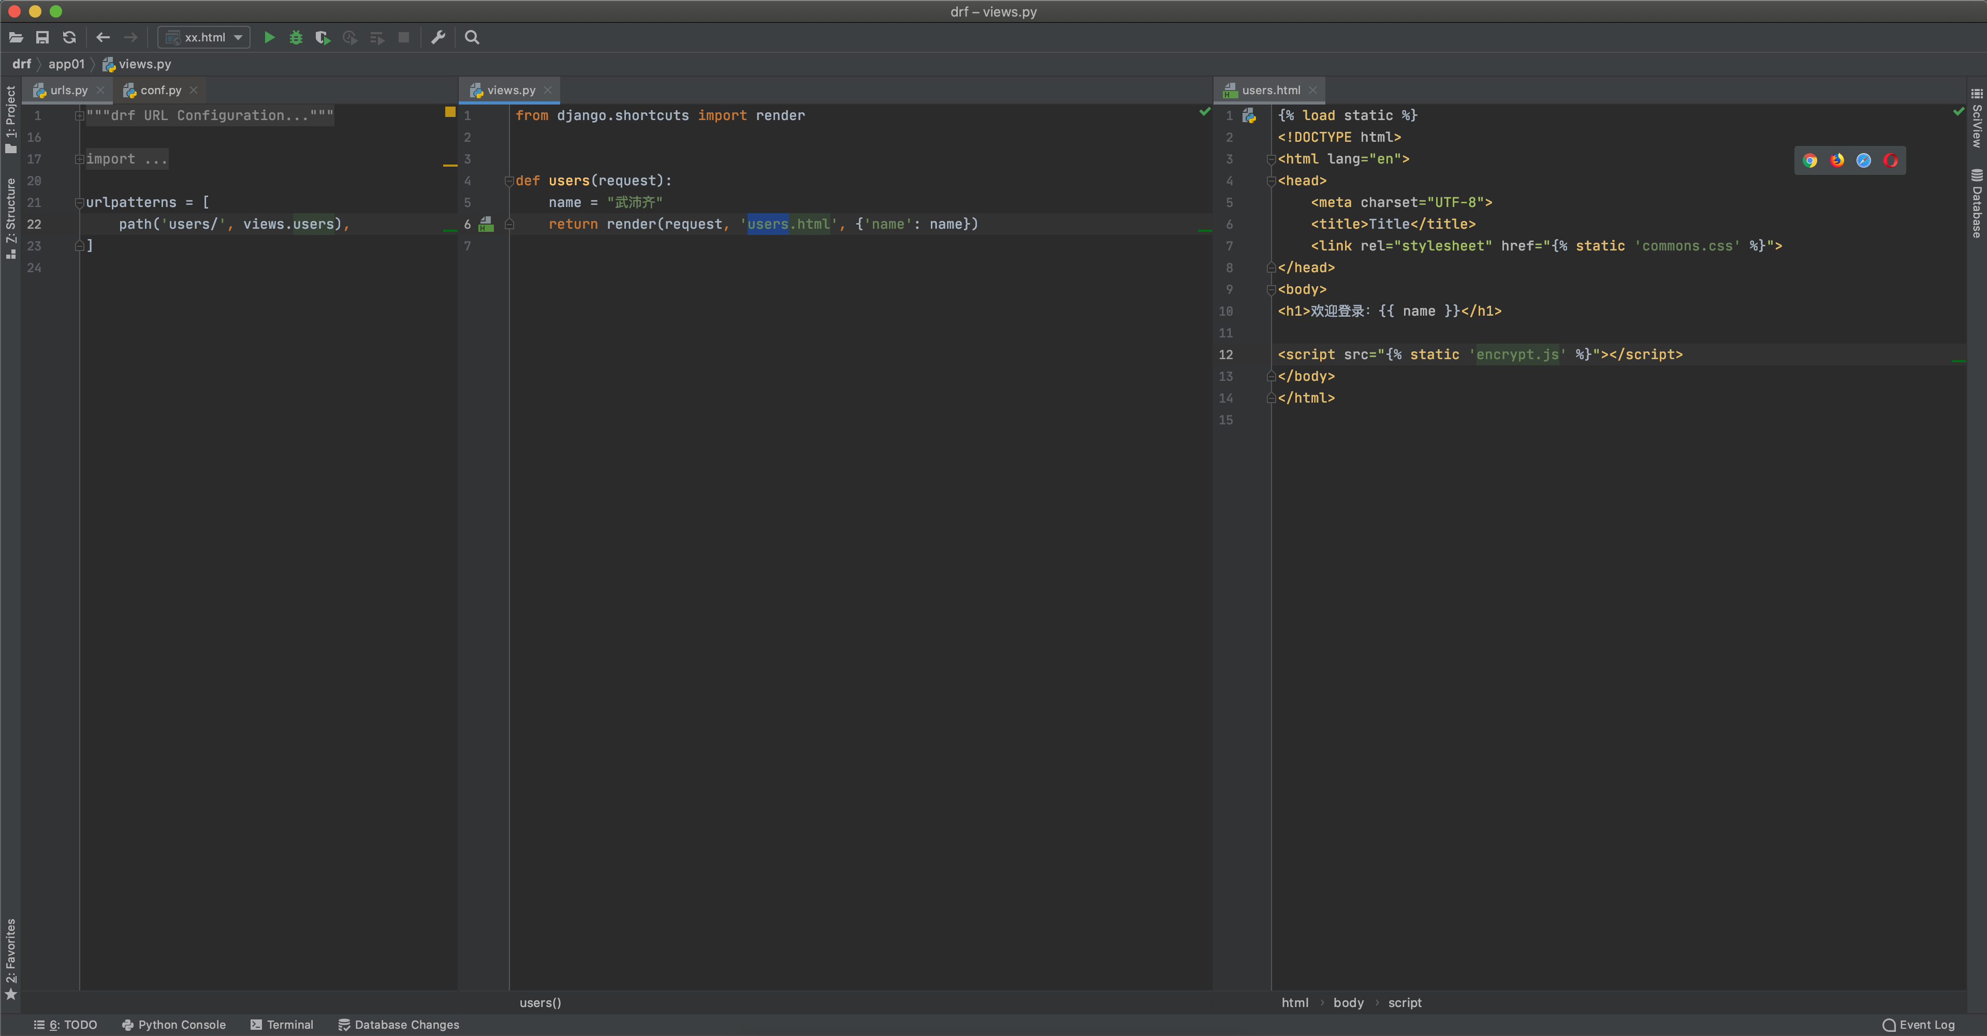The image size is (1987, 1036).
Task: Stop execution with the square Stop icon
Action: pyautogui.click(x=403, y=37)
